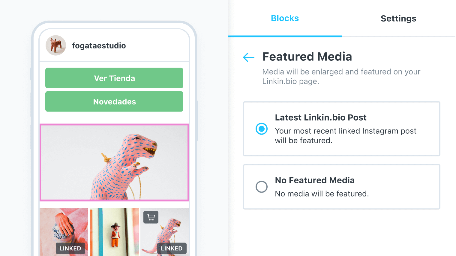Click the LINKED badge on vase photo
The height and width of the screenshot is (256, 456).
pos(70,249)
